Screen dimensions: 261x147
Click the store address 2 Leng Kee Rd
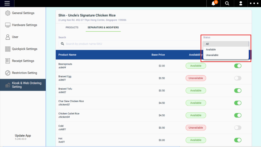point(92,20)
